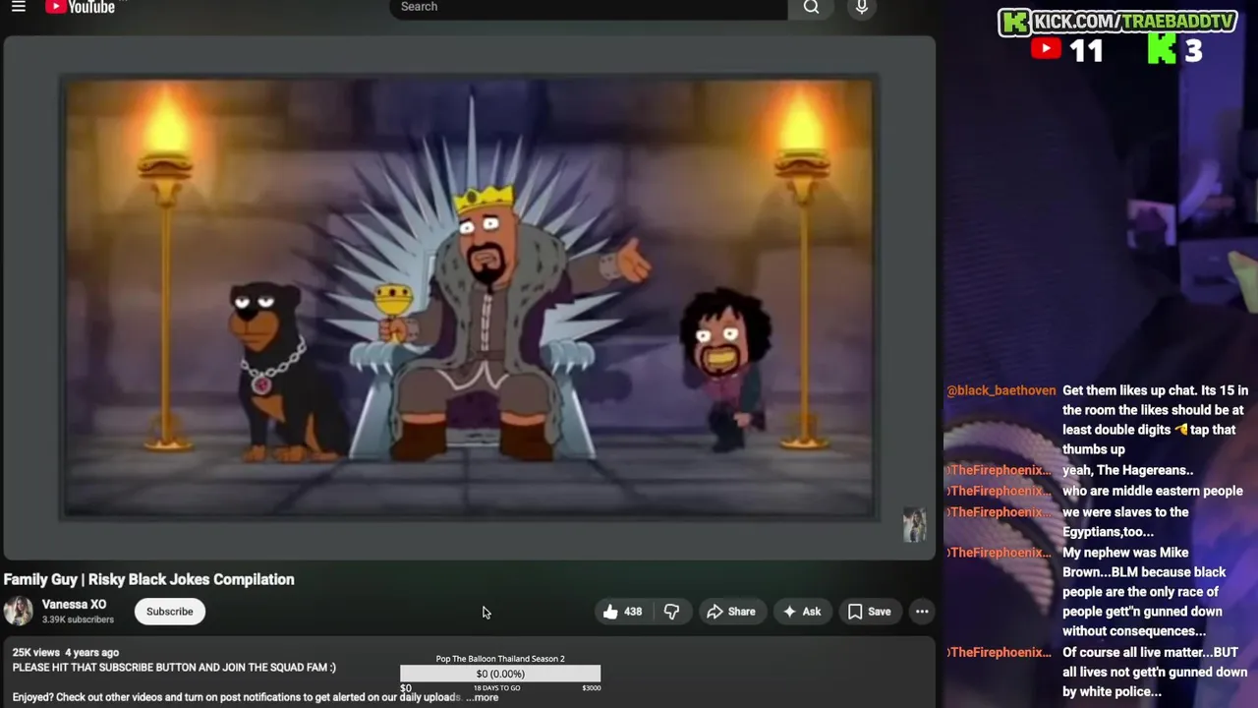Click the 25K views text
This screenshot has height=708, width=1258.
coord(36,653)
